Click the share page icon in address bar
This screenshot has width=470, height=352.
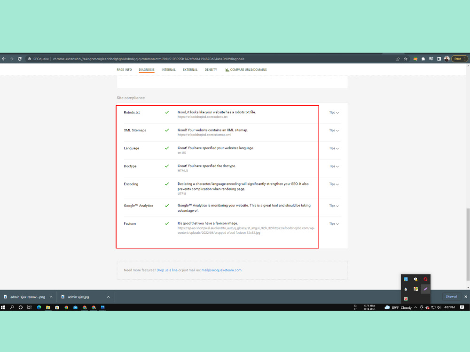[x=398, y=59]
